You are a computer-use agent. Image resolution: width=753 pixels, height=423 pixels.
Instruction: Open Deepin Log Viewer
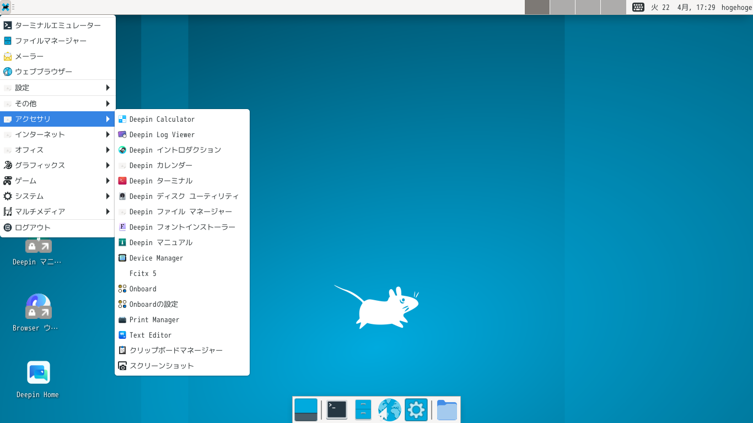[182, 134]
